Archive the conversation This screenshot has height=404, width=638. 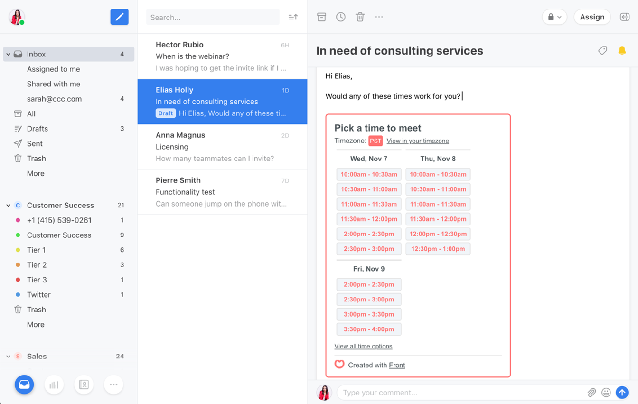point(322,17)
